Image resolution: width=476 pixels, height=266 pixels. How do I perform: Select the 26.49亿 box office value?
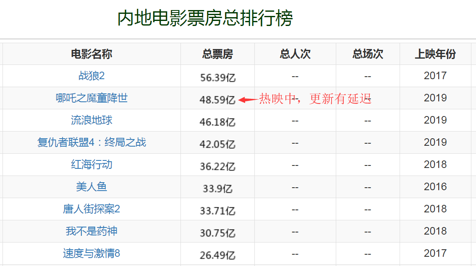click(x=218, y=255)
